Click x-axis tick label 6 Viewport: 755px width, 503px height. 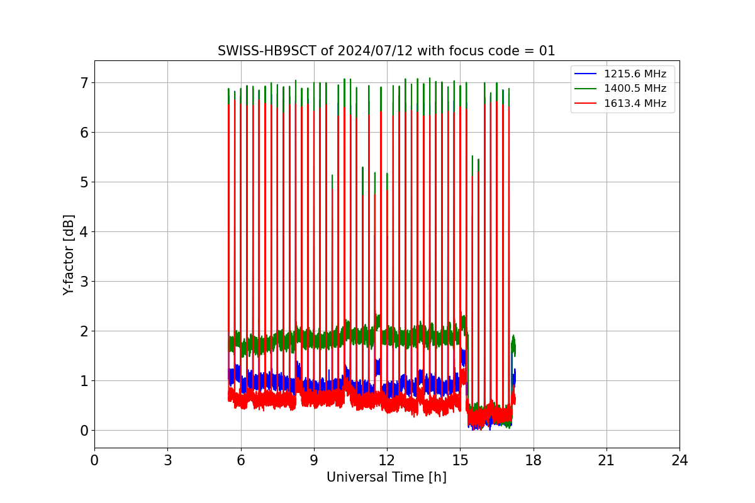click(x=241, y=460)
